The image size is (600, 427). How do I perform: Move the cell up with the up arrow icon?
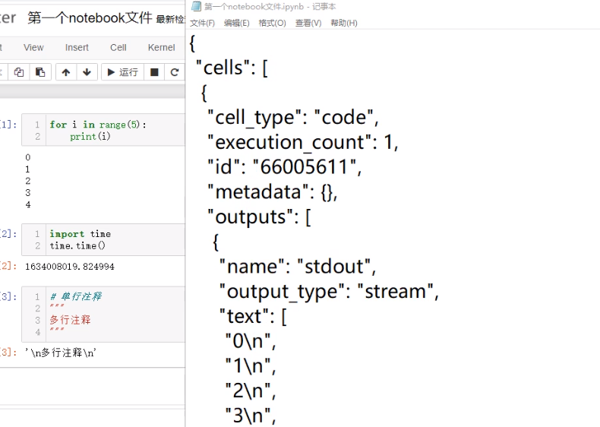(x=66, y=72)
